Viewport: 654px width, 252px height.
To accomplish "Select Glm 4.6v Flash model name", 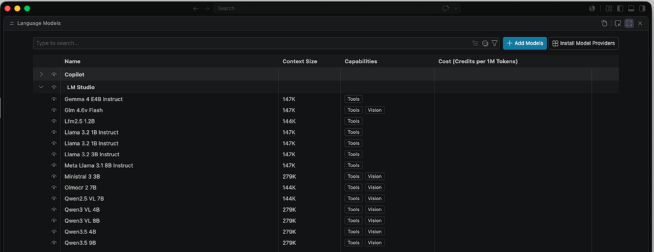I will [84, 110].
